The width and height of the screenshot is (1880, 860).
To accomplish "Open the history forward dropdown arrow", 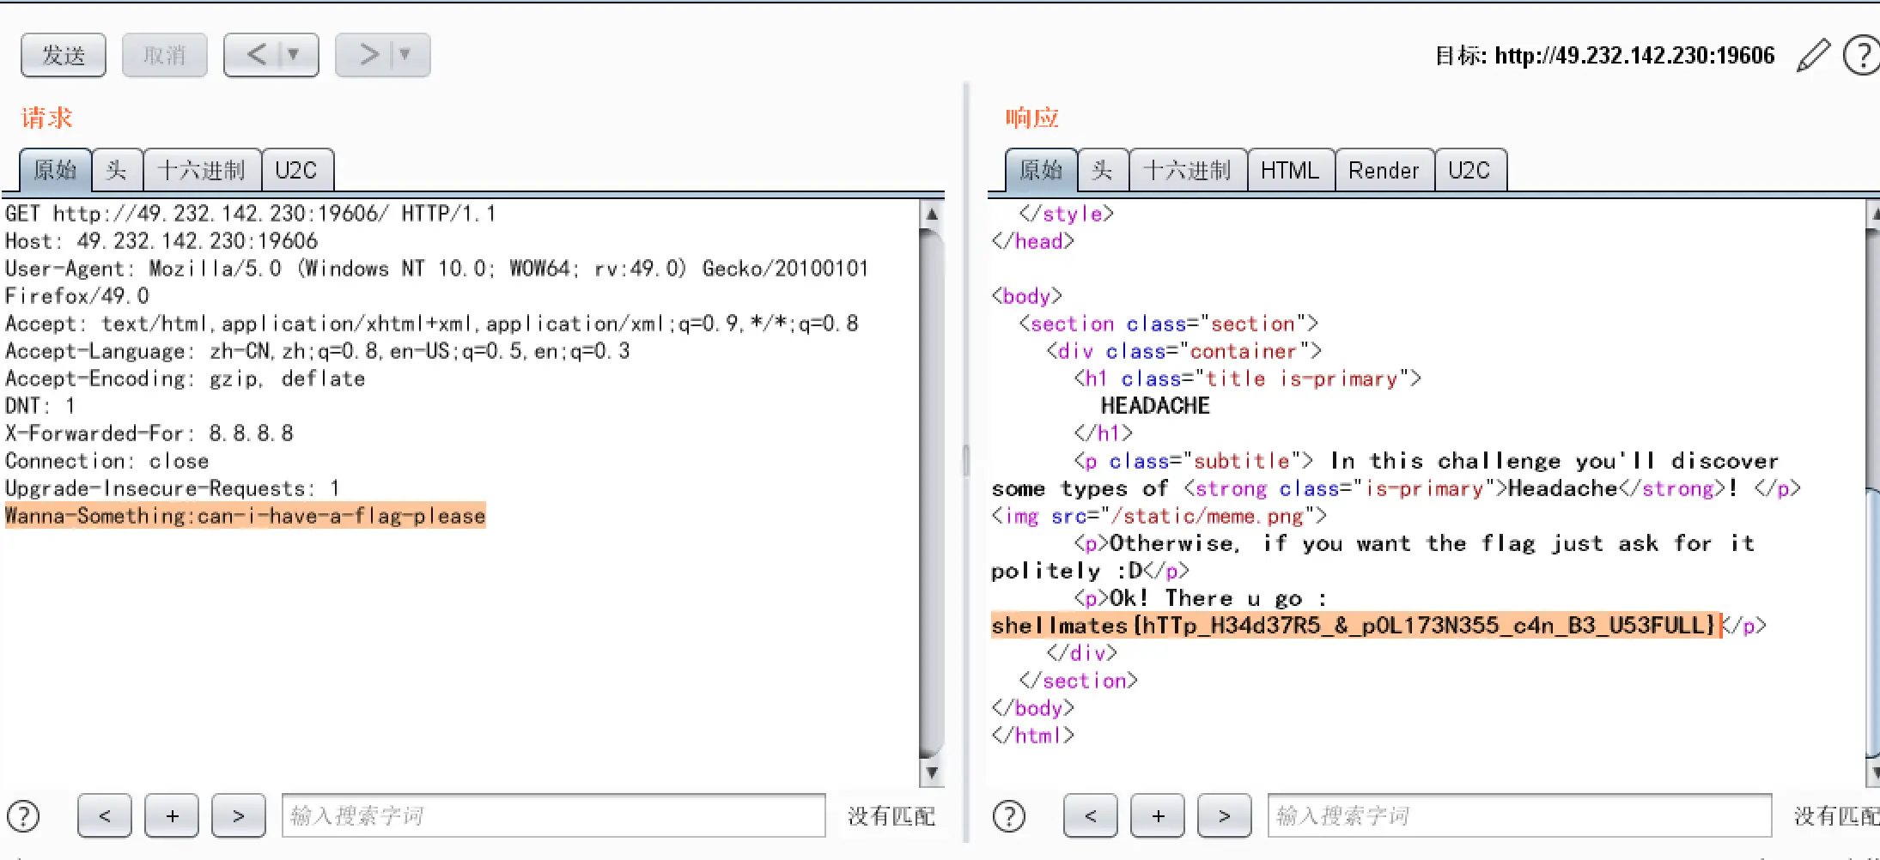I will click(x=405, y=55).
